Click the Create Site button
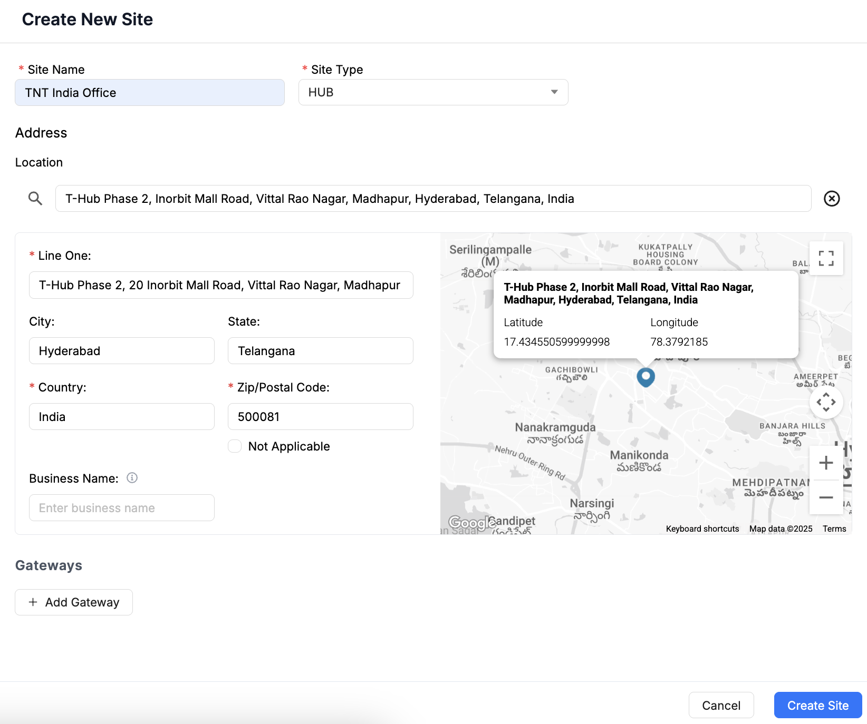The image size is (867, 724). (818, 705)
